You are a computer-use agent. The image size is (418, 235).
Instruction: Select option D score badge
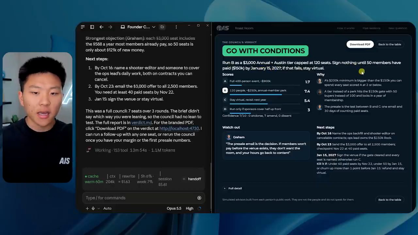[x=225, y=109]
